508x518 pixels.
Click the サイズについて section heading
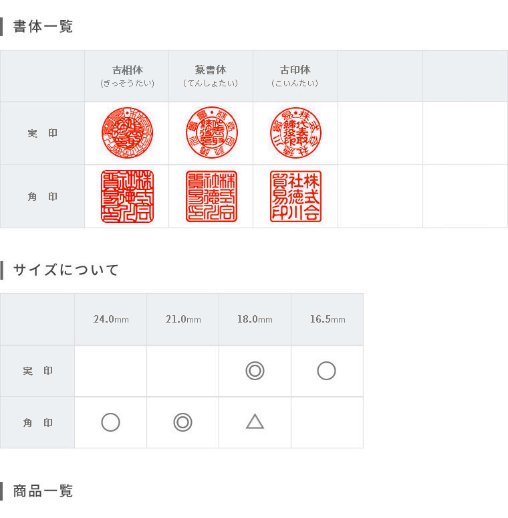point(66,270)
